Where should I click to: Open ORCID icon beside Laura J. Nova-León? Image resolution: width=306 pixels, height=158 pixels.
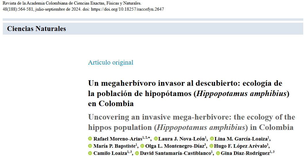[156, 139]
